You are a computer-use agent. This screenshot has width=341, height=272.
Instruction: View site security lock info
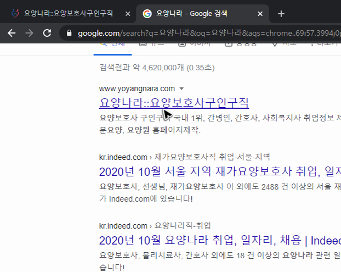pyautogui.click(x=69, y=33)
